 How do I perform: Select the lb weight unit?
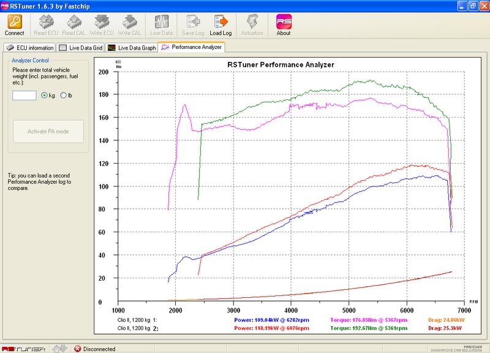coord(63,96)
